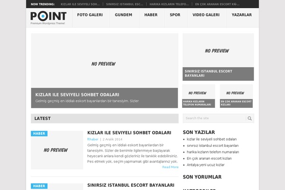Open sidebar link 'kızlar ile seviyeli sohbet odaları'

(x=212, y=139)
